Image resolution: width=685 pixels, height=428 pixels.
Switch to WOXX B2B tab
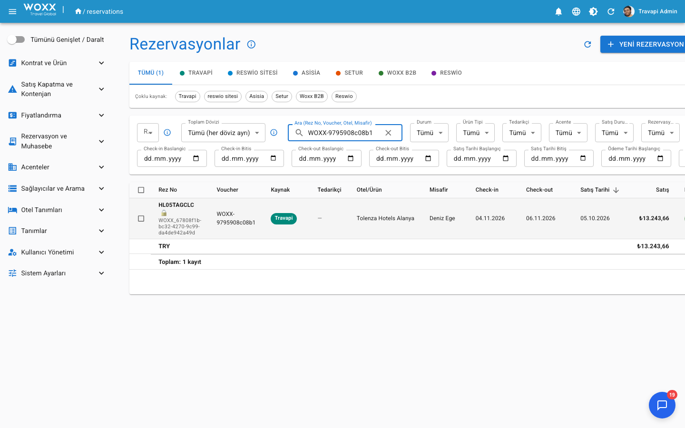[x=397, y=73]
